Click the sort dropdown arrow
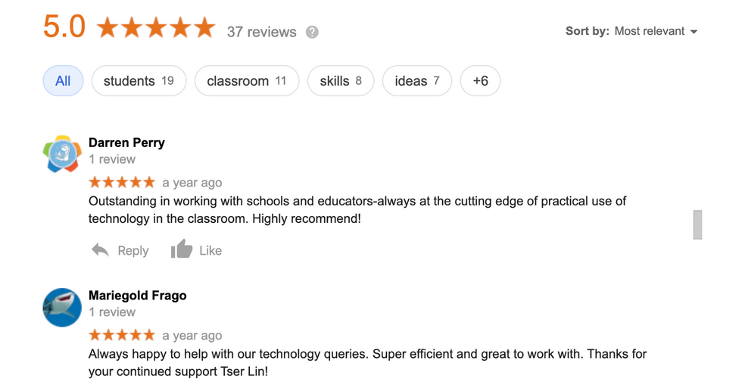This screenshot has height=379, width=742. tap(694, 32)
